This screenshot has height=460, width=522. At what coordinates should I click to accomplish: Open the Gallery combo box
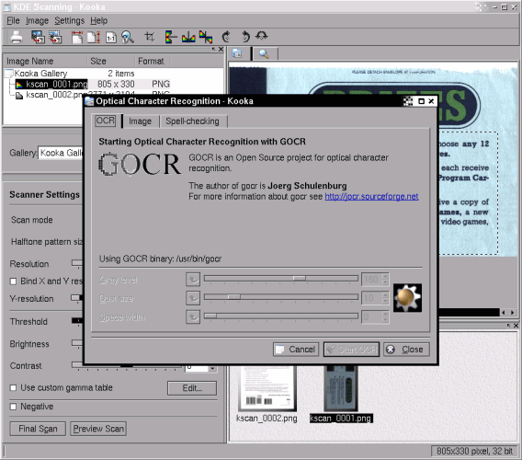[61, 153]
